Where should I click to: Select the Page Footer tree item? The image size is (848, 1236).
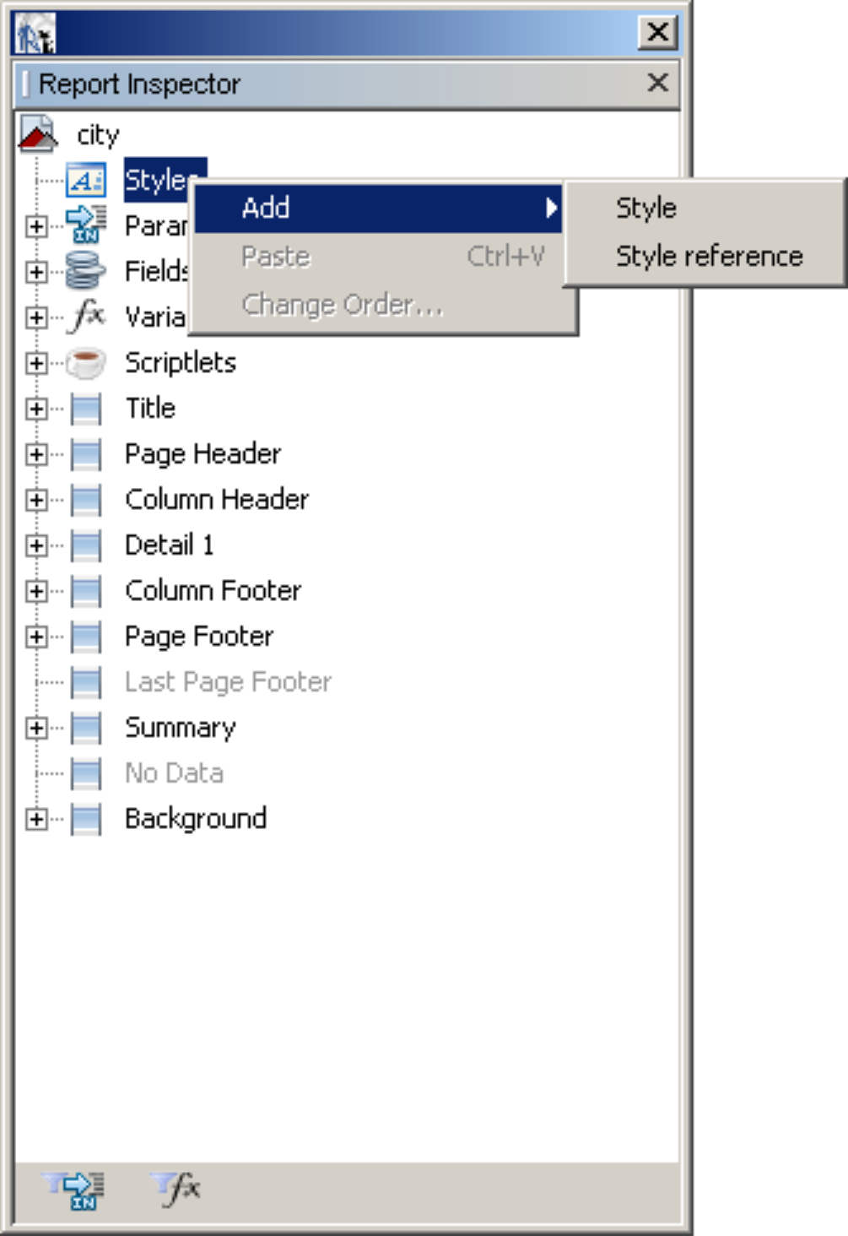pos(199,637)
